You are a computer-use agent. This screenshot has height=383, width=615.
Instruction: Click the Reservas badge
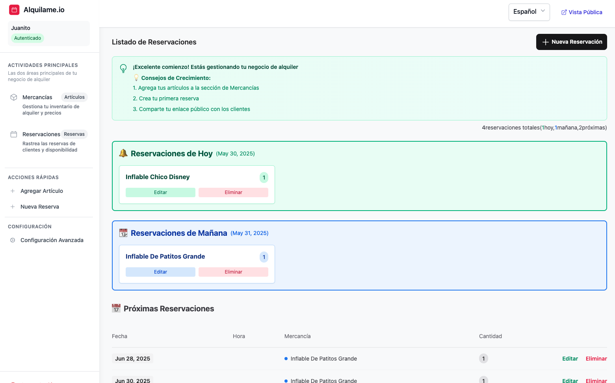(x=74, y=134)
